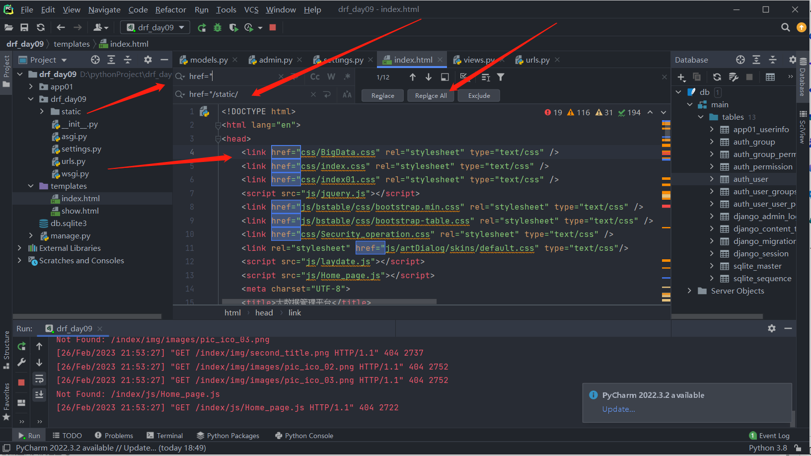Click the Update... notification link
This screenshot has height=456, width=811.
click(618, 409)
